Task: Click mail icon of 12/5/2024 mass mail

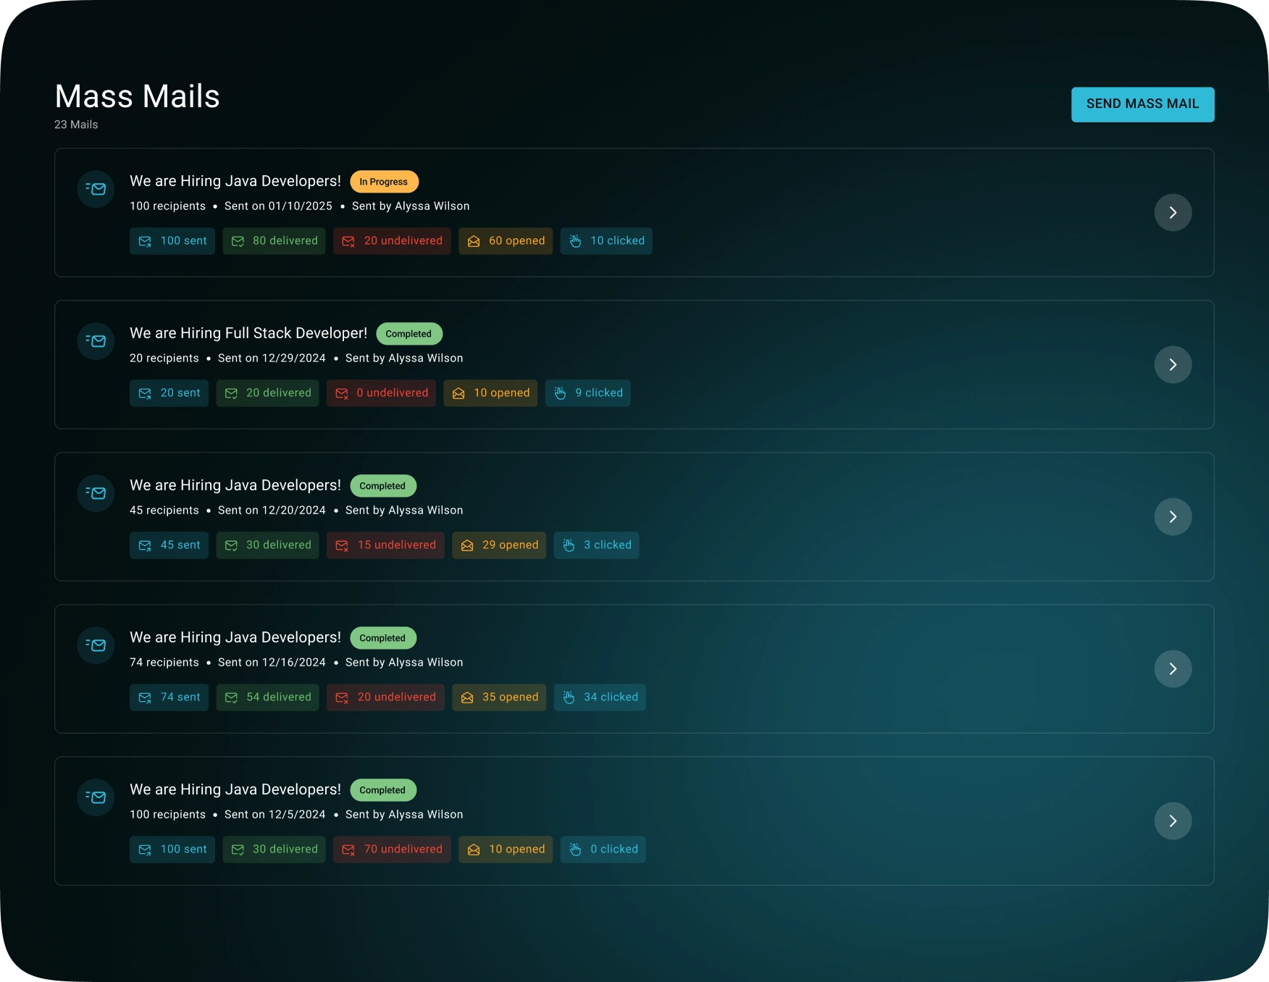Action: point(96,797)
